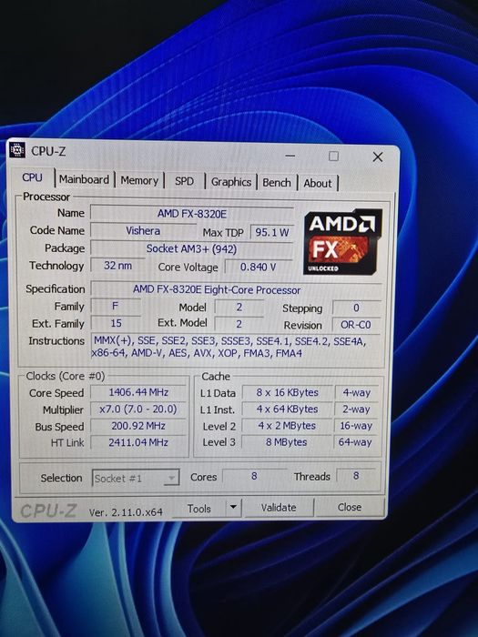Image resolution: width=478 pixels, height=637 pixels.
Task: Open the About tab
Action: 318,184
